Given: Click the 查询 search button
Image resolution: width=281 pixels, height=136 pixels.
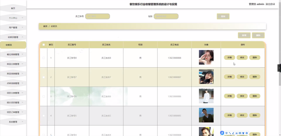Looking at the screenshot, I should pyautogui.click(x=223, y=16).
